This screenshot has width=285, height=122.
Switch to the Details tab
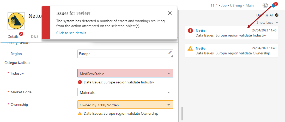[13, 37]
